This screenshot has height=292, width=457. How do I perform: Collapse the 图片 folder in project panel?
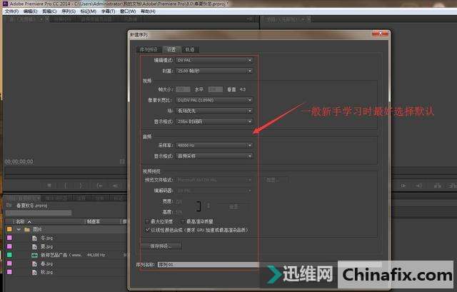(x=19, y=230)
